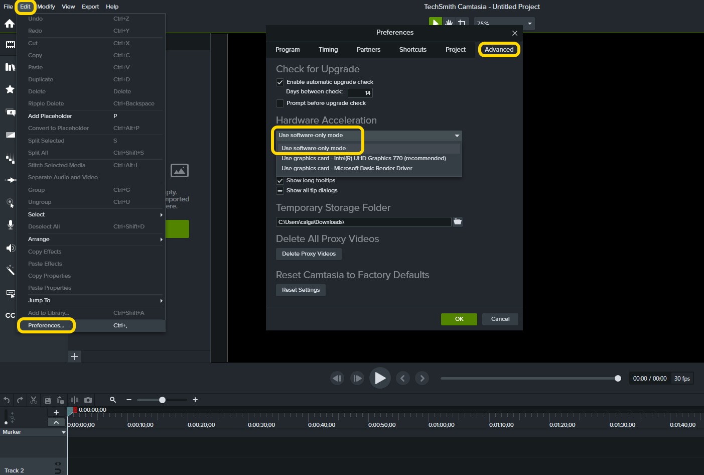Open the Captions CC tool

[x=10, y=315]
